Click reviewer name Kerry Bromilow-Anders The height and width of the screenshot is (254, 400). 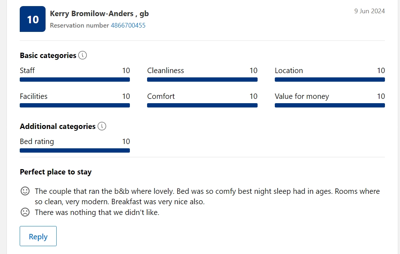coord(91,14)
